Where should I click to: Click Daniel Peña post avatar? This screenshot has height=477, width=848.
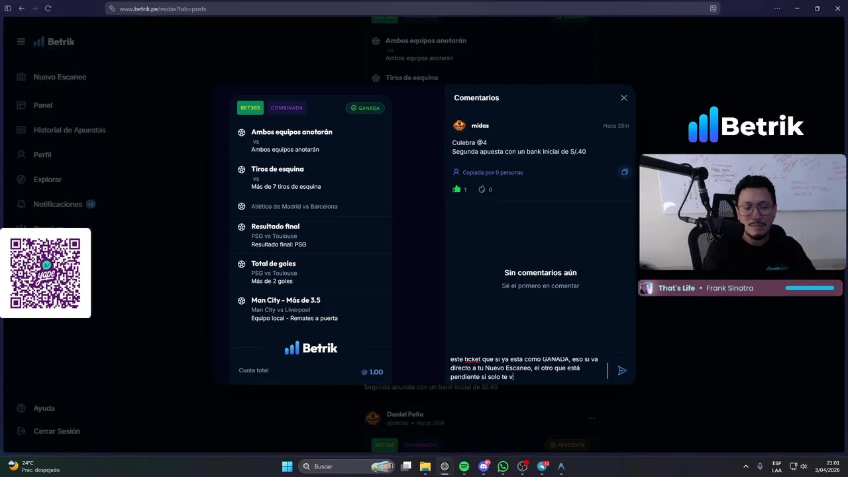pos(373,418)
